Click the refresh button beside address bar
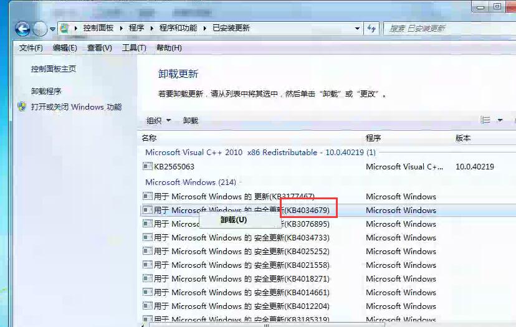 coord(371,29)
